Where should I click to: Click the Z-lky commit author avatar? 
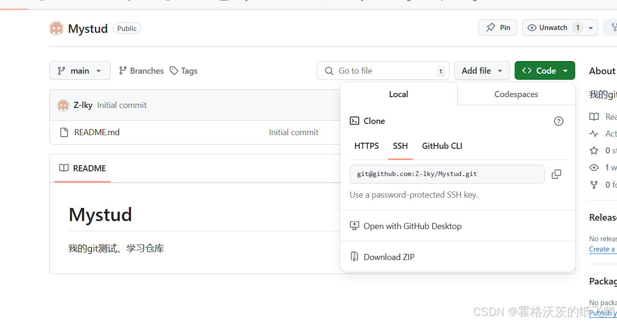click(63, 105)
